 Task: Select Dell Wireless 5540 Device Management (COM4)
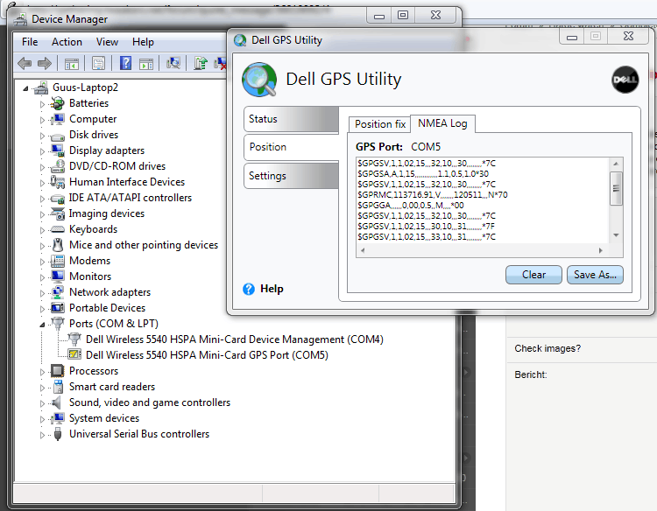pos(234,339)
